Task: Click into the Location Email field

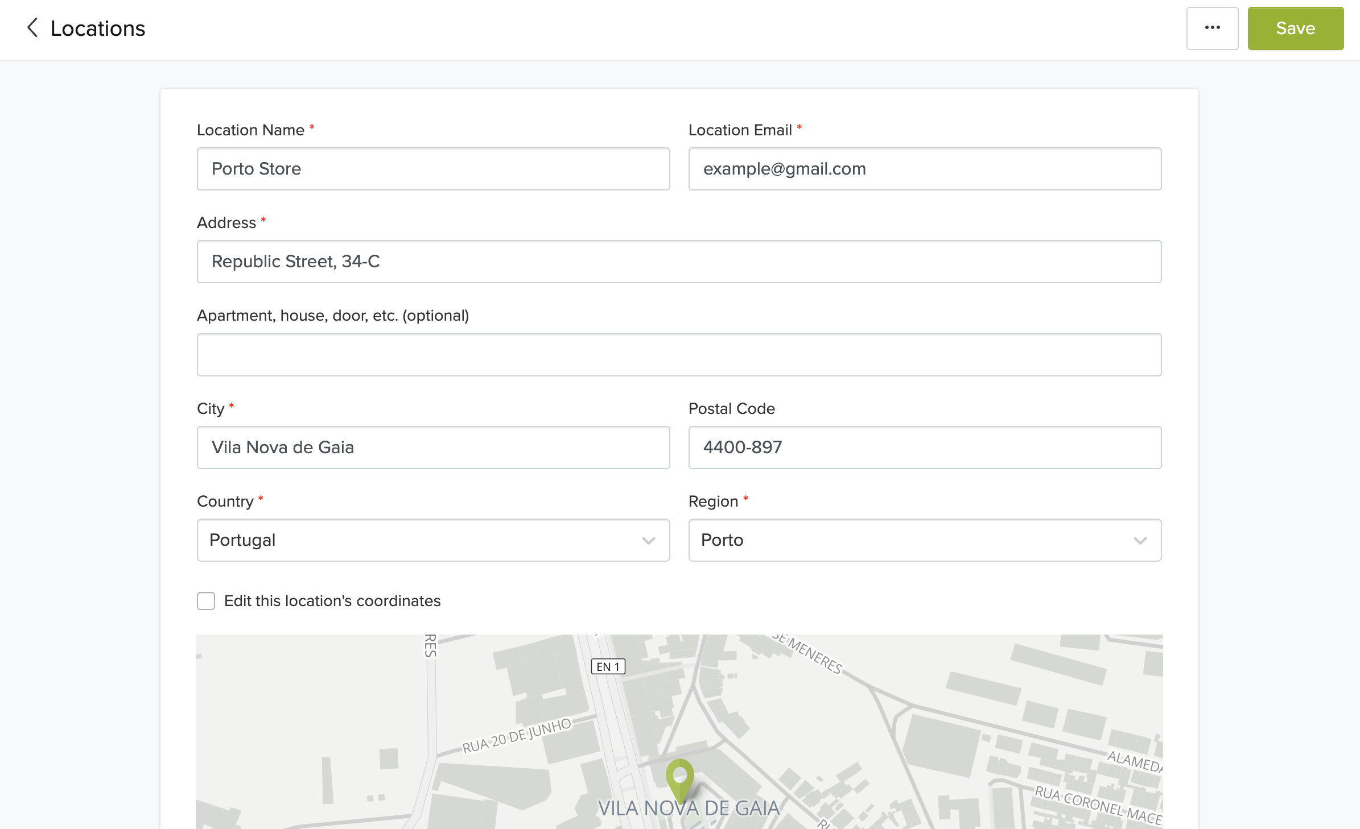Action: (x=924, y=169)
